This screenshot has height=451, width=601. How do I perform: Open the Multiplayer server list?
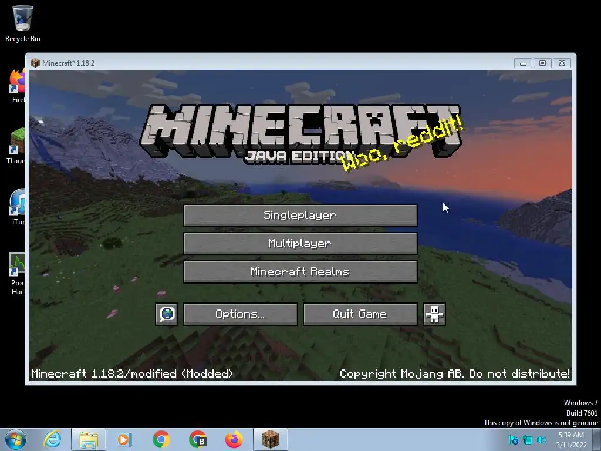click(300, 244)
